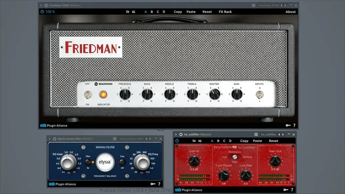Select previous preset in elysia niveau filter
This screenshot has height=194, width=345.
pos(146,139)
